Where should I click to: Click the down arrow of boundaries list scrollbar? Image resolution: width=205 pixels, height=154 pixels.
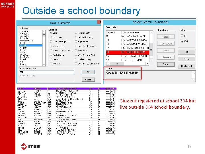(x=151, y=60)
